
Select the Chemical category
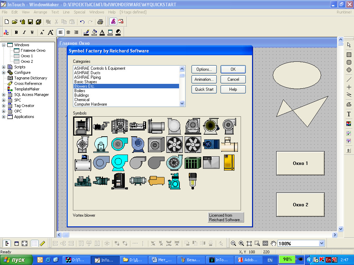tap(126, 100)
